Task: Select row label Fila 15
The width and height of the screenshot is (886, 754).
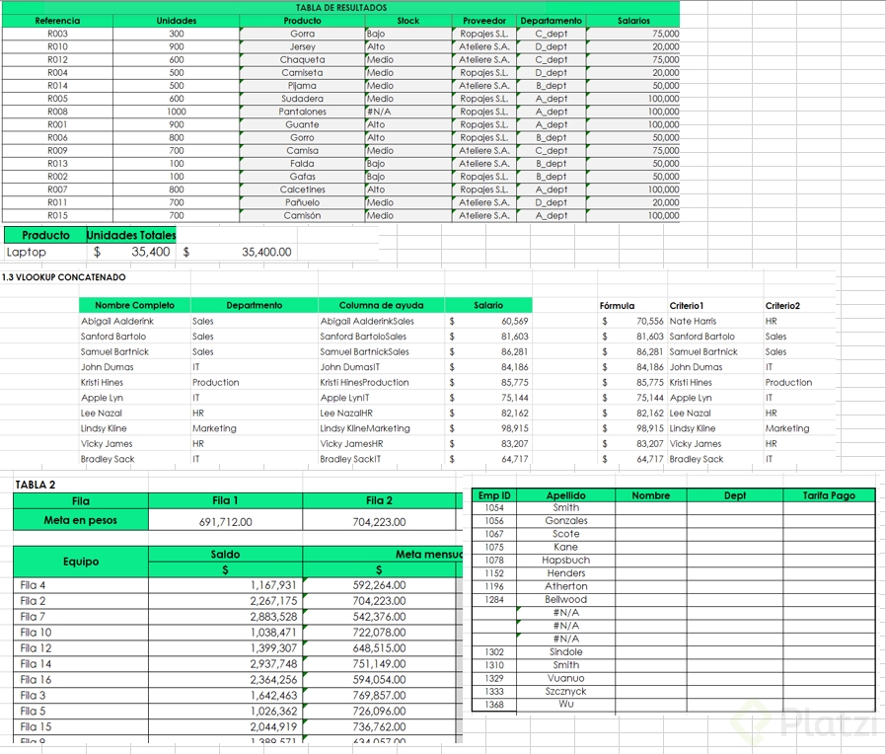Action: tap(81, 727)
